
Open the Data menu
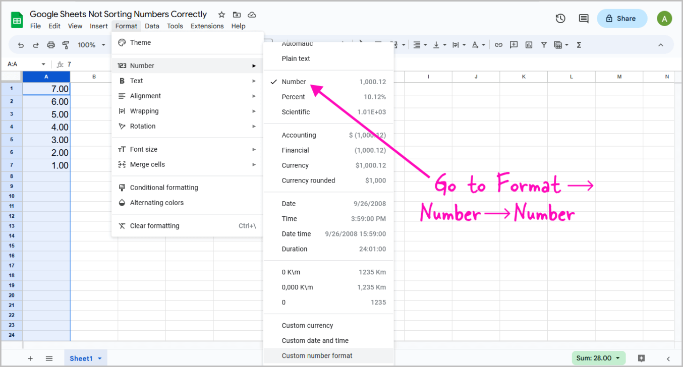coord(152,26)
